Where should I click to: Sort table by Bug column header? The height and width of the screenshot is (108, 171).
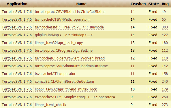point(165,4)
